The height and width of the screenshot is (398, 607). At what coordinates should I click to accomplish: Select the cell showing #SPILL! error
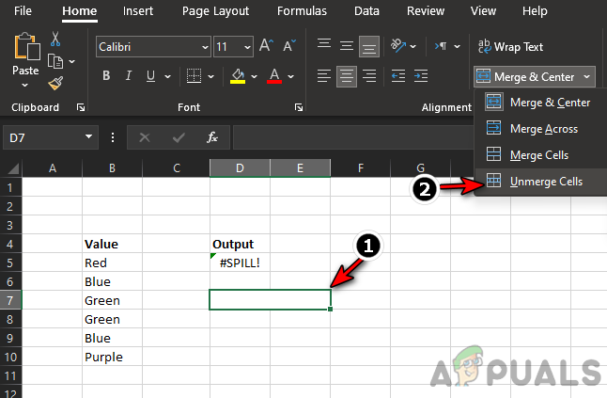pos(240,263)
